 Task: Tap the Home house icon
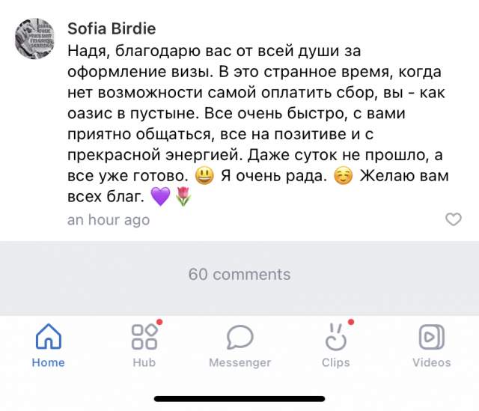pos(48,338)
